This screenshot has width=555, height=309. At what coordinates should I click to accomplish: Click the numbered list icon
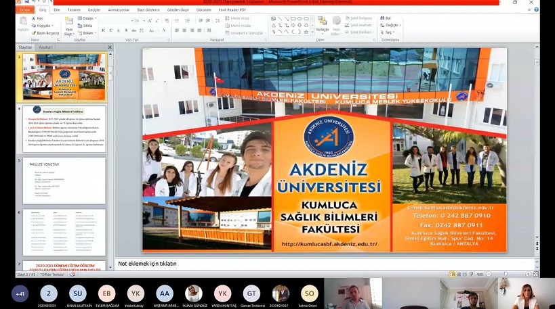(188, 21)
